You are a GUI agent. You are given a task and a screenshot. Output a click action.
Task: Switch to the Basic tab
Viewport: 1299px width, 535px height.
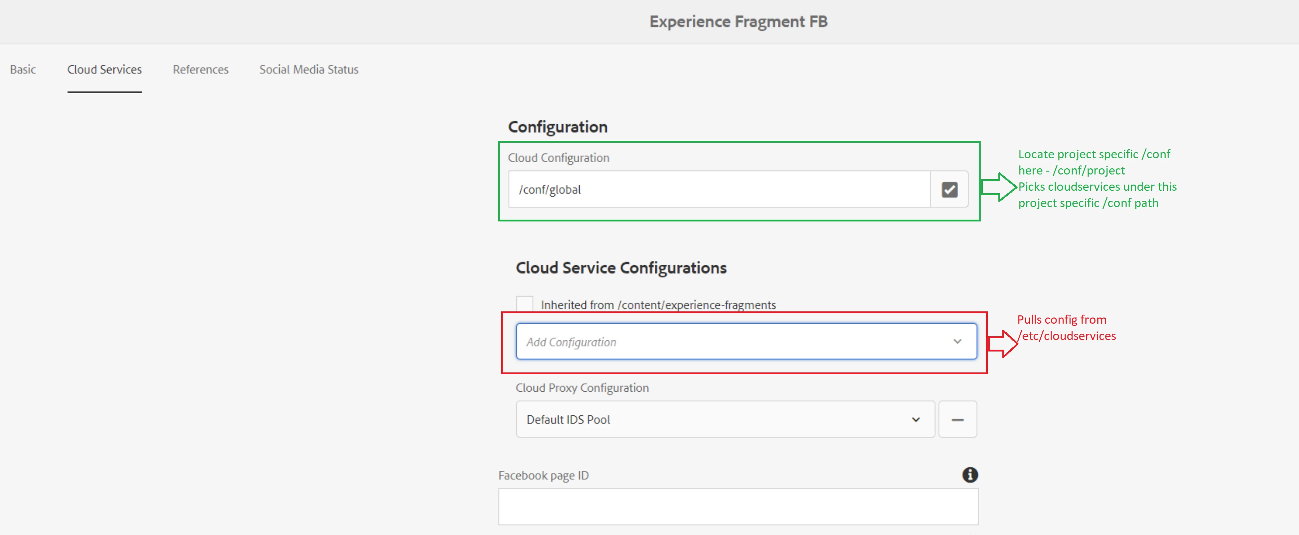click(23, 70)
